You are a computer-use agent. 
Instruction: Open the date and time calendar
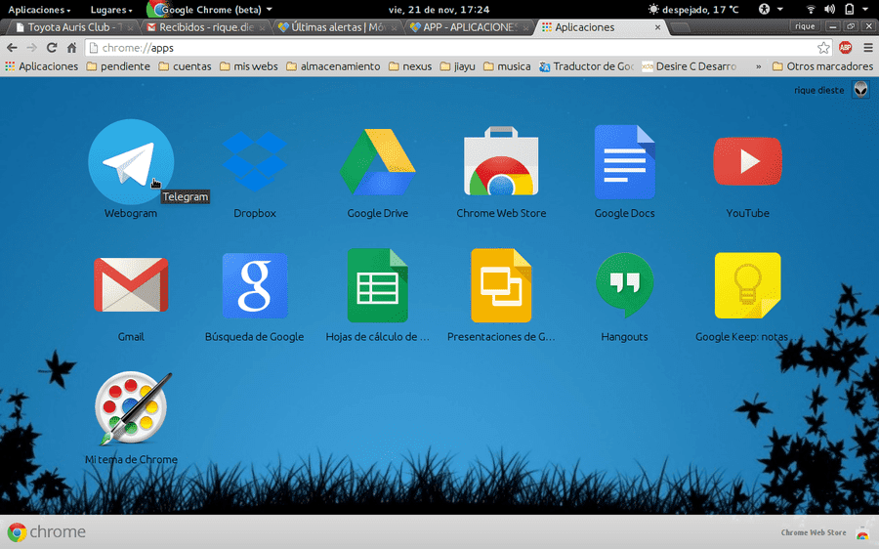pyautogui.click(x=439, y=10)
